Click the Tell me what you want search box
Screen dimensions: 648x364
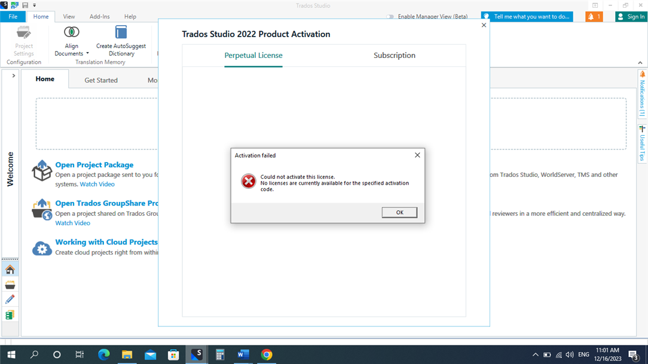pos(527,17)
